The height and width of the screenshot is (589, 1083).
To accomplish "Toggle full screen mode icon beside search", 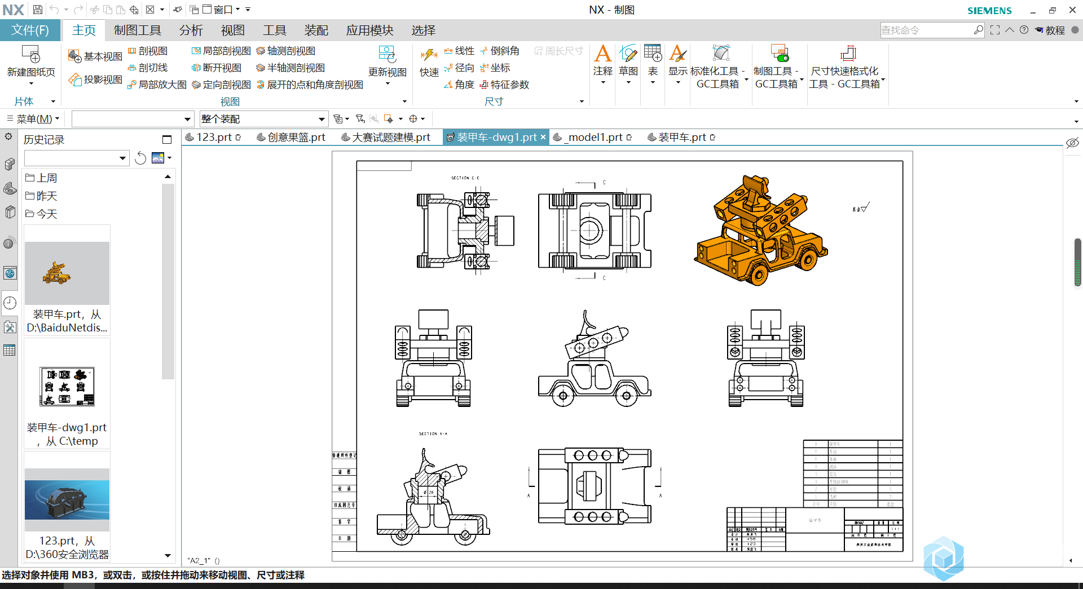I will pyautogui.click(x=995, y=30).
